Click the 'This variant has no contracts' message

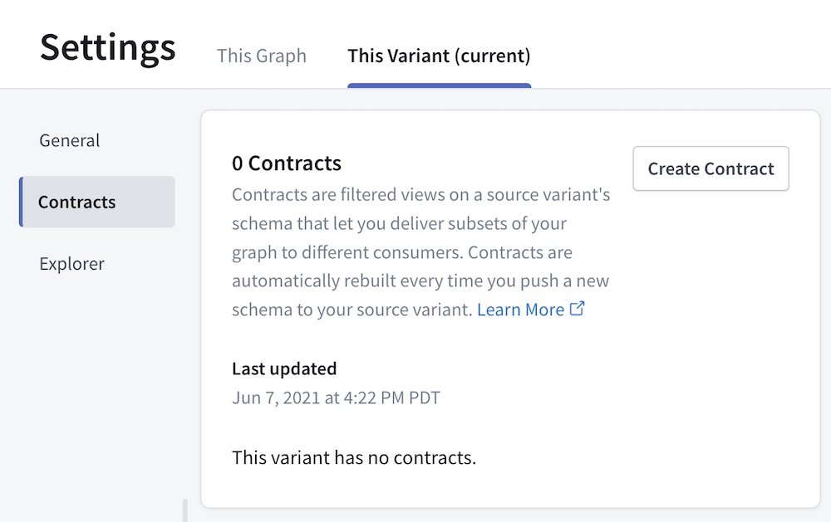tap(354, 457)
